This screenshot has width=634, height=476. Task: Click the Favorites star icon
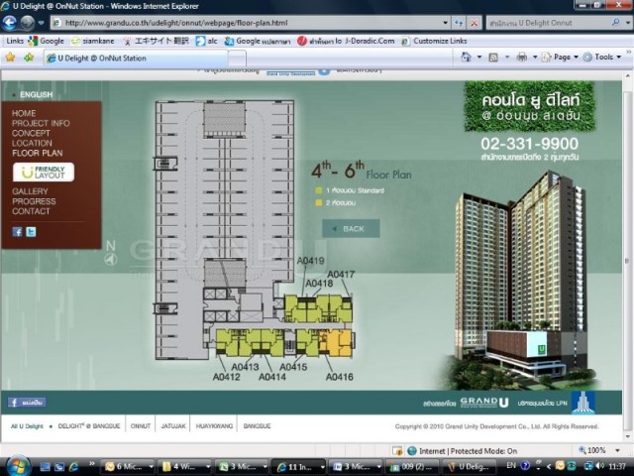tap(11, 58)
